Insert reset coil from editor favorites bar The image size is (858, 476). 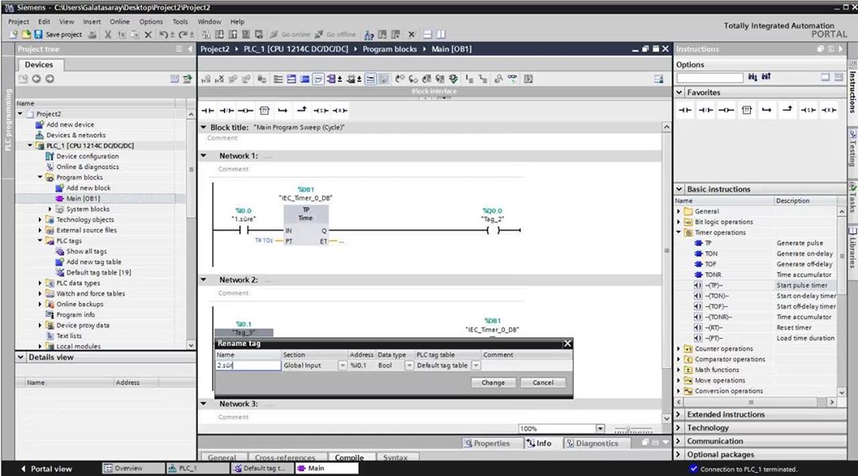click(340, 110)
